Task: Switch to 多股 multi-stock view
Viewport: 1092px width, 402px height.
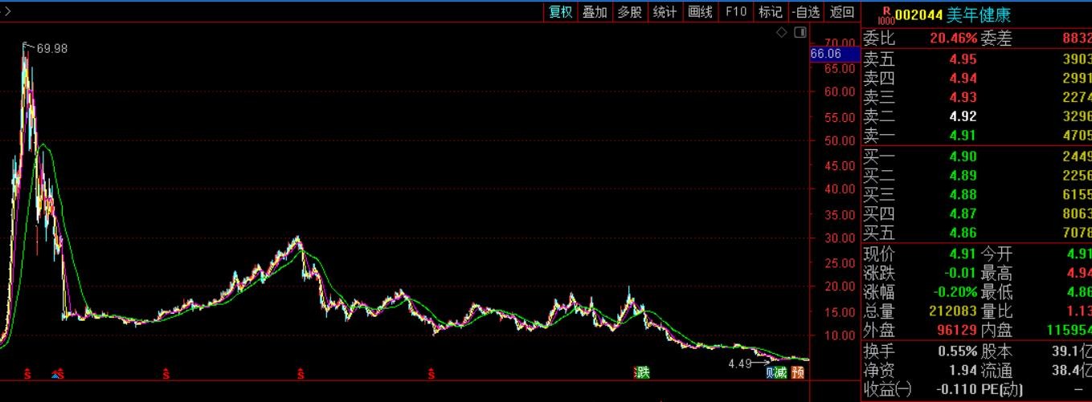Action: pos(630,12)
